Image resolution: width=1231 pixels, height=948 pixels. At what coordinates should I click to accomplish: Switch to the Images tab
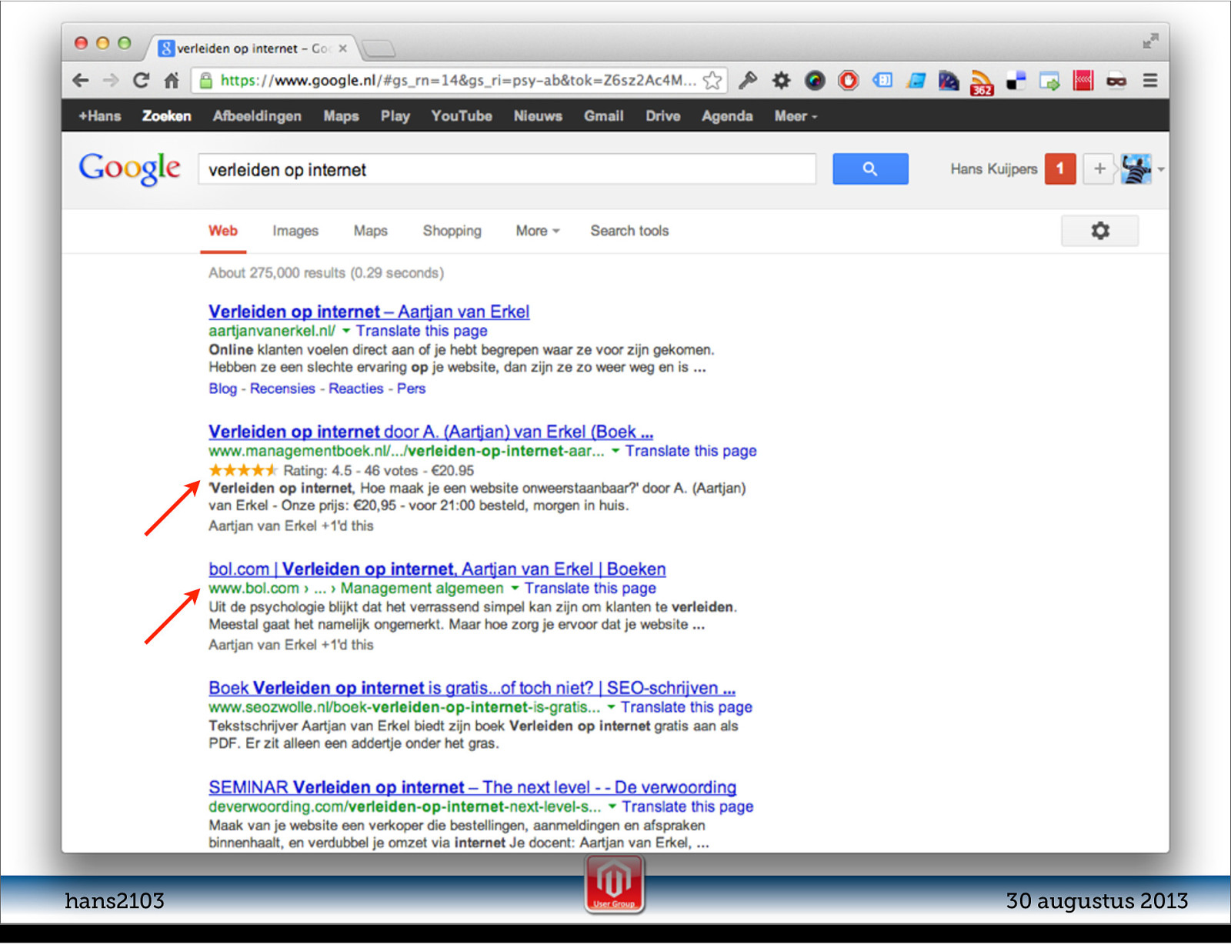[x=295, y=231]
